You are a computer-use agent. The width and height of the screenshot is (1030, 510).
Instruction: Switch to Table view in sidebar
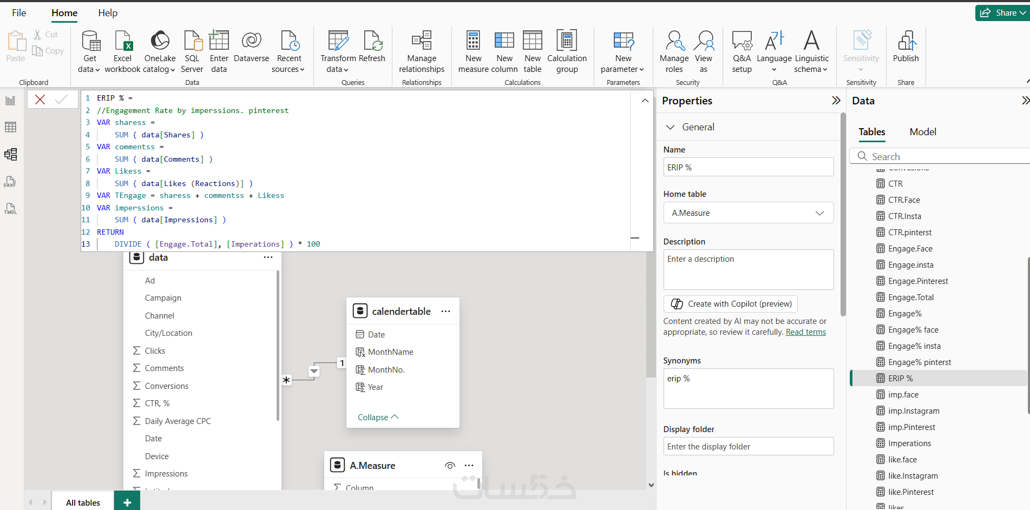tap(10, 127)
